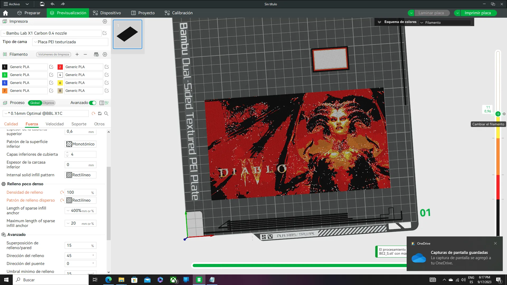Select the Global process mode
Image resolution: width=507 pixels, height=285 pixels.
click(x=35, y=103)
